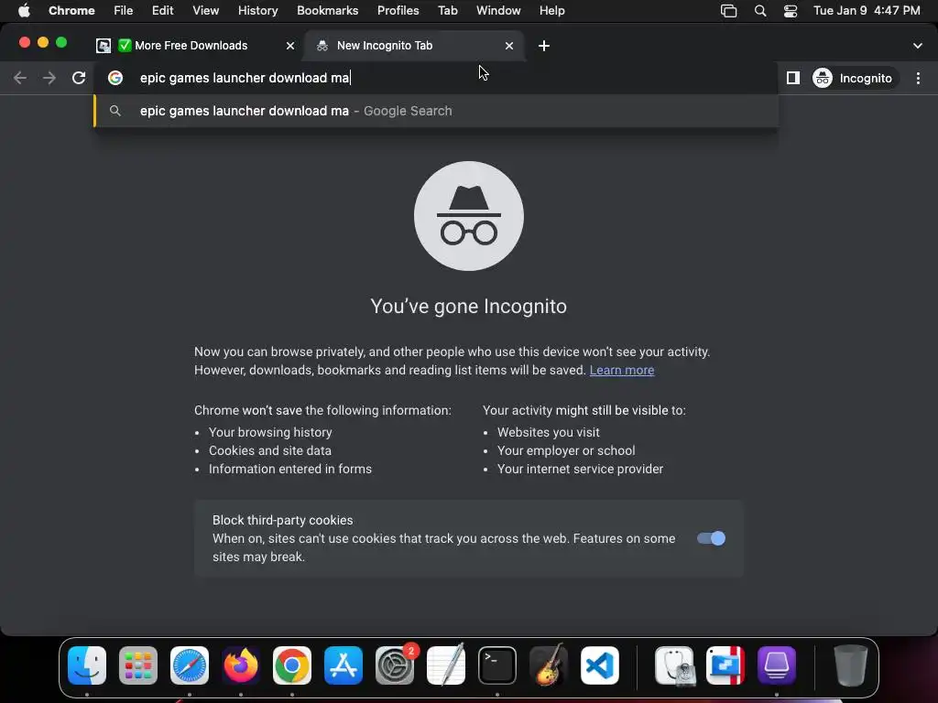
Task: Open the History menu
Action: tap(257, 10)
